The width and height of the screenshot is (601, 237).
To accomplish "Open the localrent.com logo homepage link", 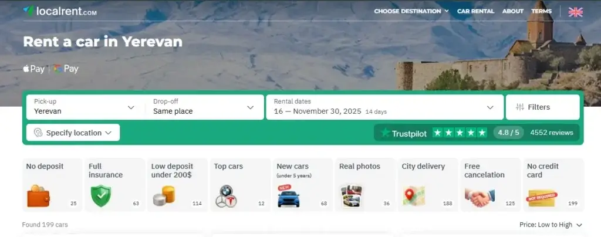I will 60,11.
